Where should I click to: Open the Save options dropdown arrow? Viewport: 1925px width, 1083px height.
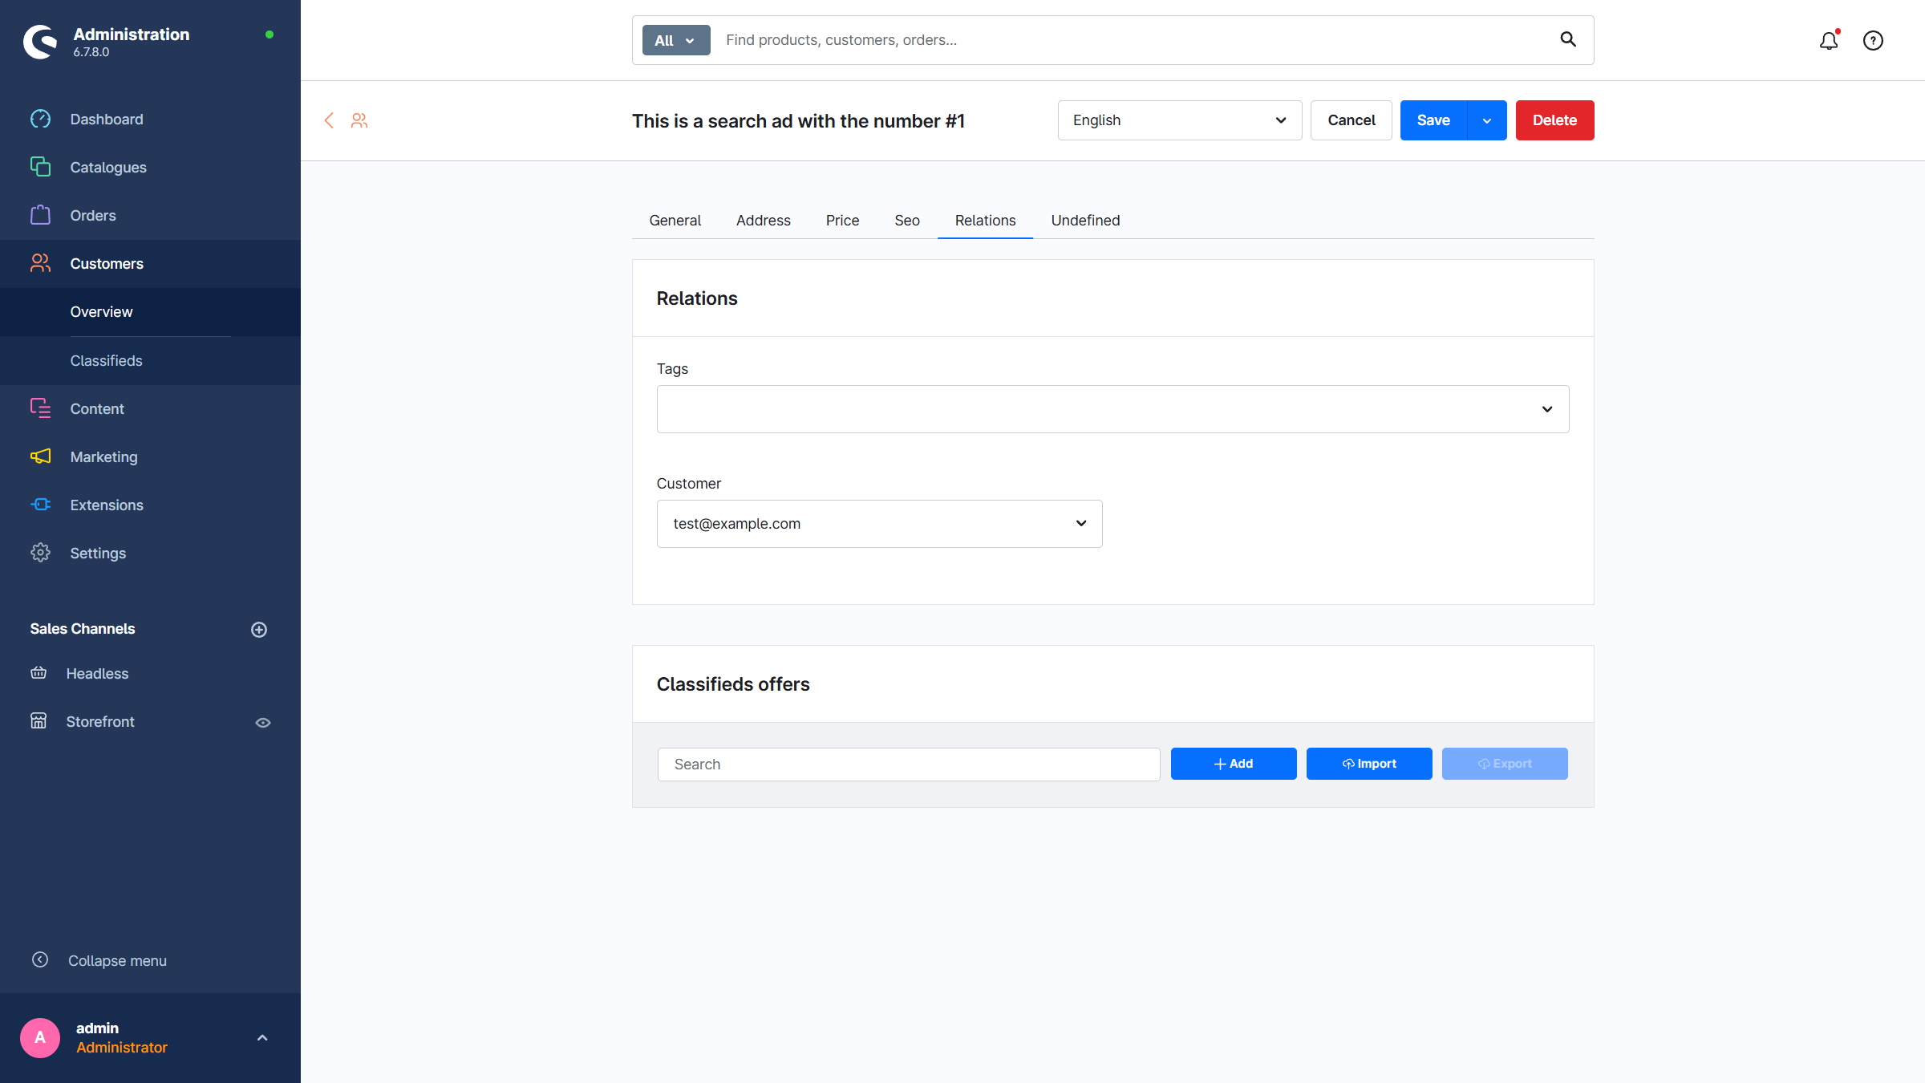click(1487, 120)
